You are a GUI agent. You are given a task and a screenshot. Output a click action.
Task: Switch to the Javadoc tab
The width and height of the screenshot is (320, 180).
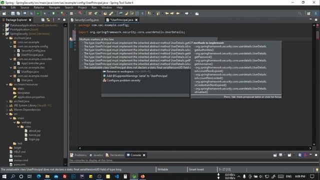pyautogui.click(x=96, y=155)
